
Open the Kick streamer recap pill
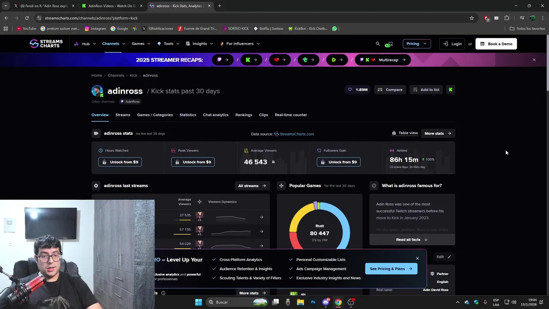[251, 60]
